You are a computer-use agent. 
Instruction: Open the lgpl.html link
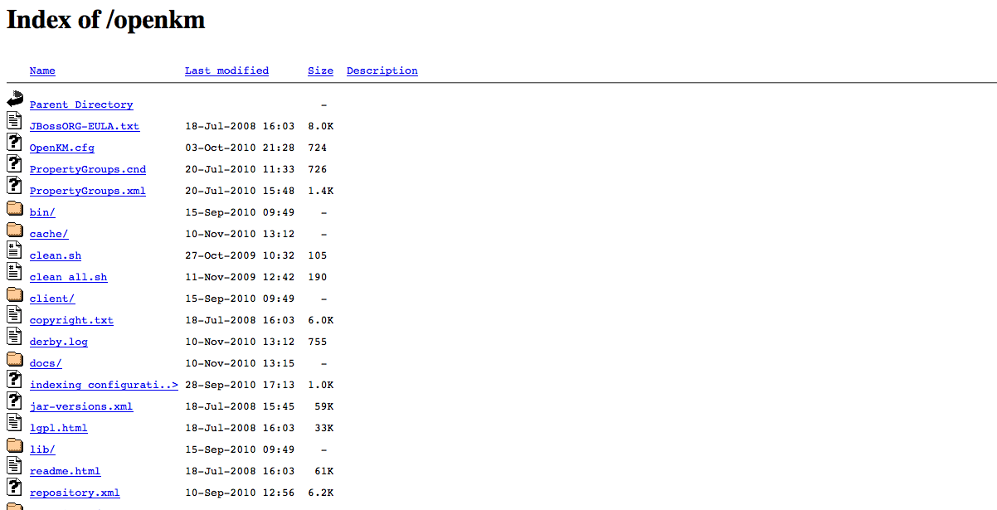59,428
